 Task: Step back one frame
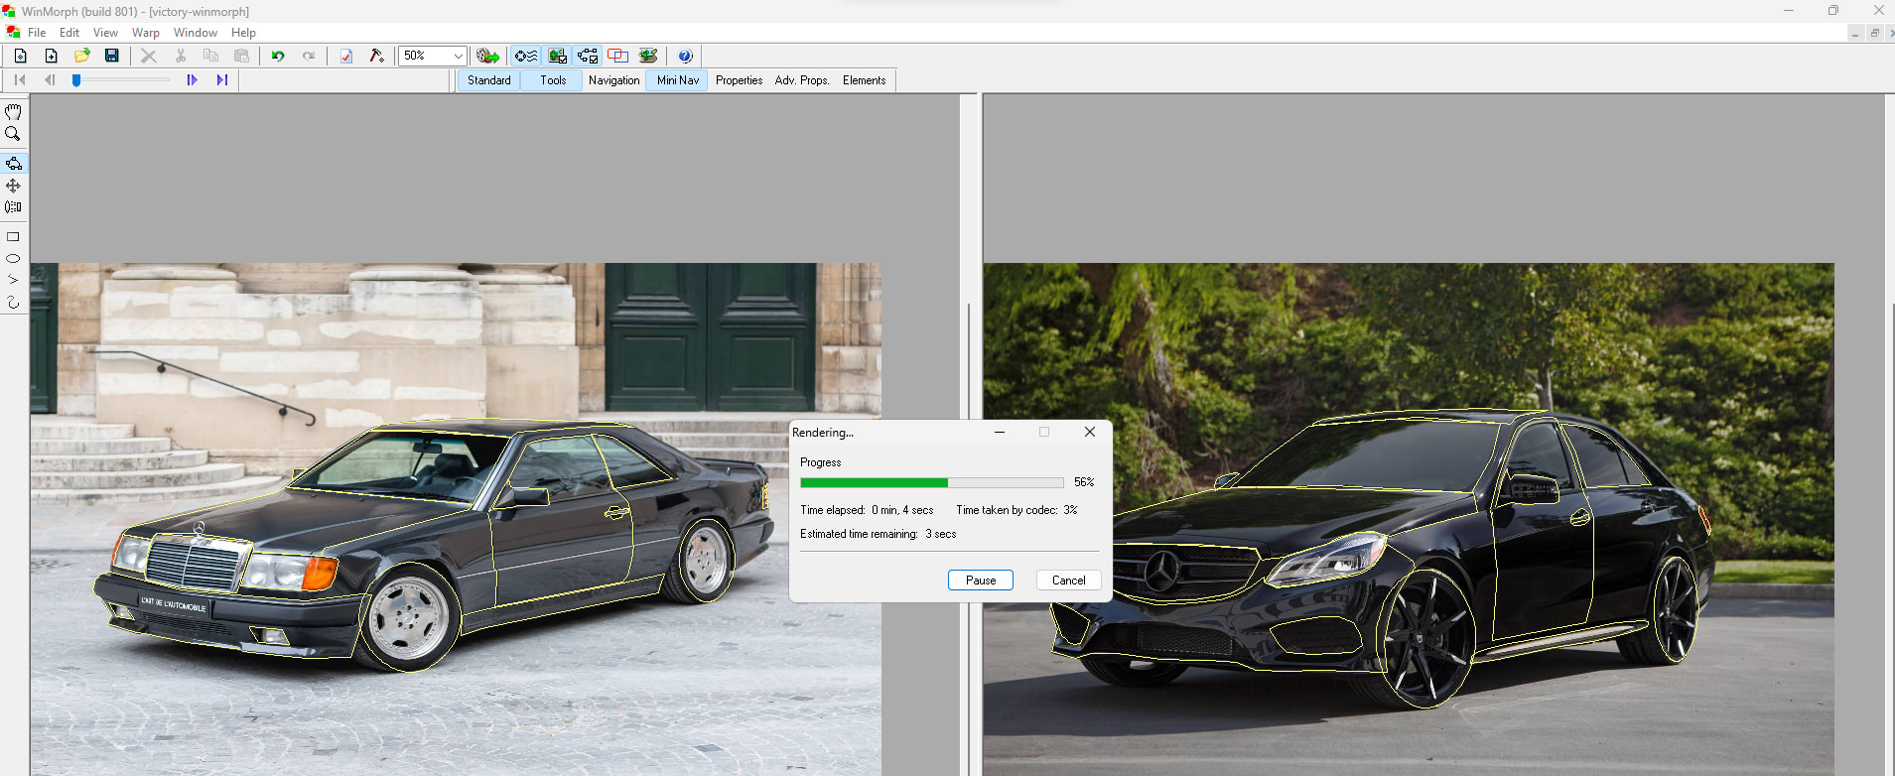click(50, 80)
